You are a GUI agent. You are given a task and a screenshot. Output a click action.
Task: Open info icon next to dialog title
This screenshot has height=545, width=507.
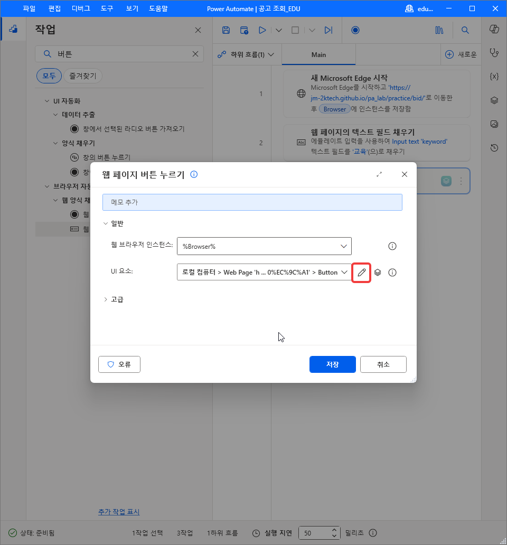pos(194,174)
